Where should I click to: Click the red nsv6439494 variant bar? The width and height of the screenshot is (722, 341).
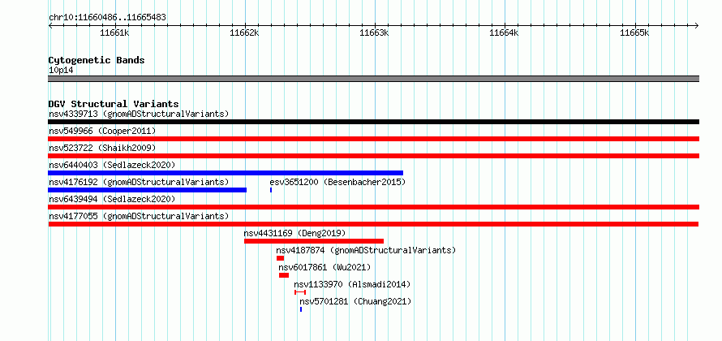tap(373, 207)
